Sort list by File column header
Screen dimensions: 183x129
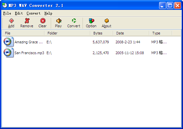pos(24,33)
